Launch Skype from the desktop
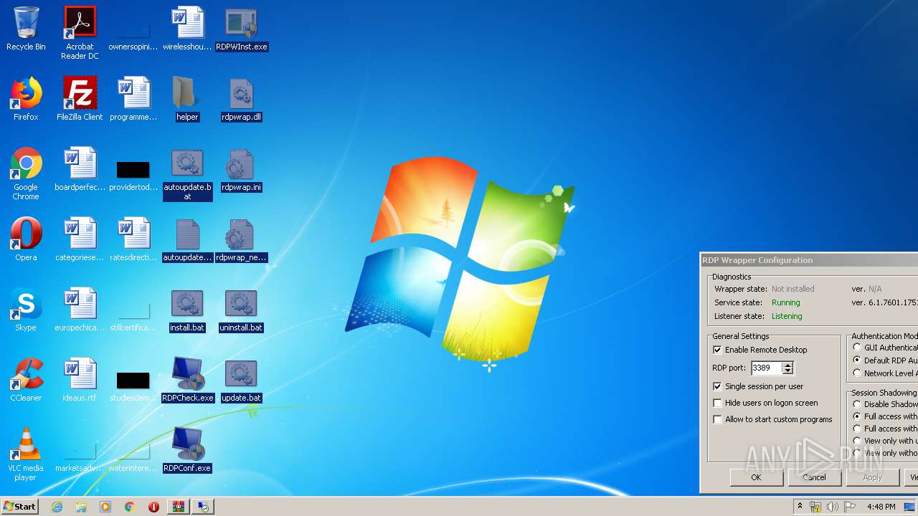 [x=26, y=310]
